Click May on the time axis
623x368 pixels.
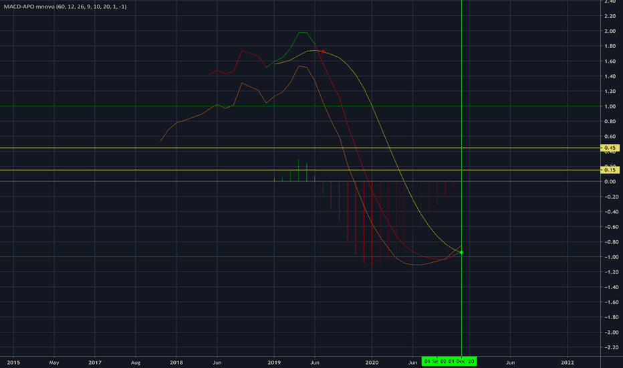(54, 363)
